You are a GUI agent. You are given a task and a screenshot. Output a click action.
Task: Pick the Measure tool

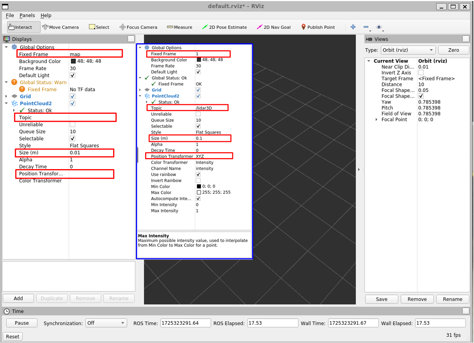[180, 27]
